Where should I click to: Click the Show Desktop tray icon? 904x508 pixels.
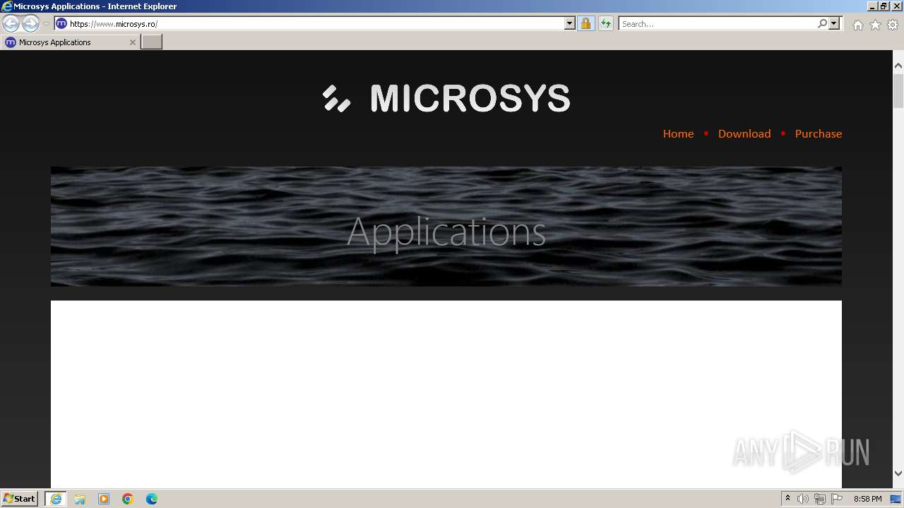tap(896, 499)
